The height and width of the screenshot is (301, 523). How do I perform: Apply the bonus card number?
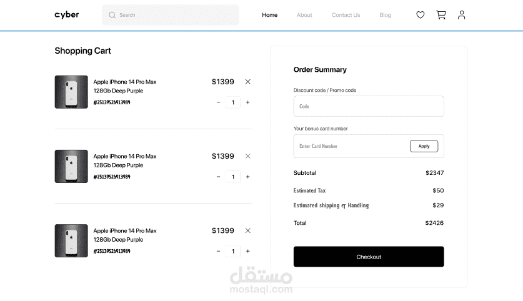(424, 146)
